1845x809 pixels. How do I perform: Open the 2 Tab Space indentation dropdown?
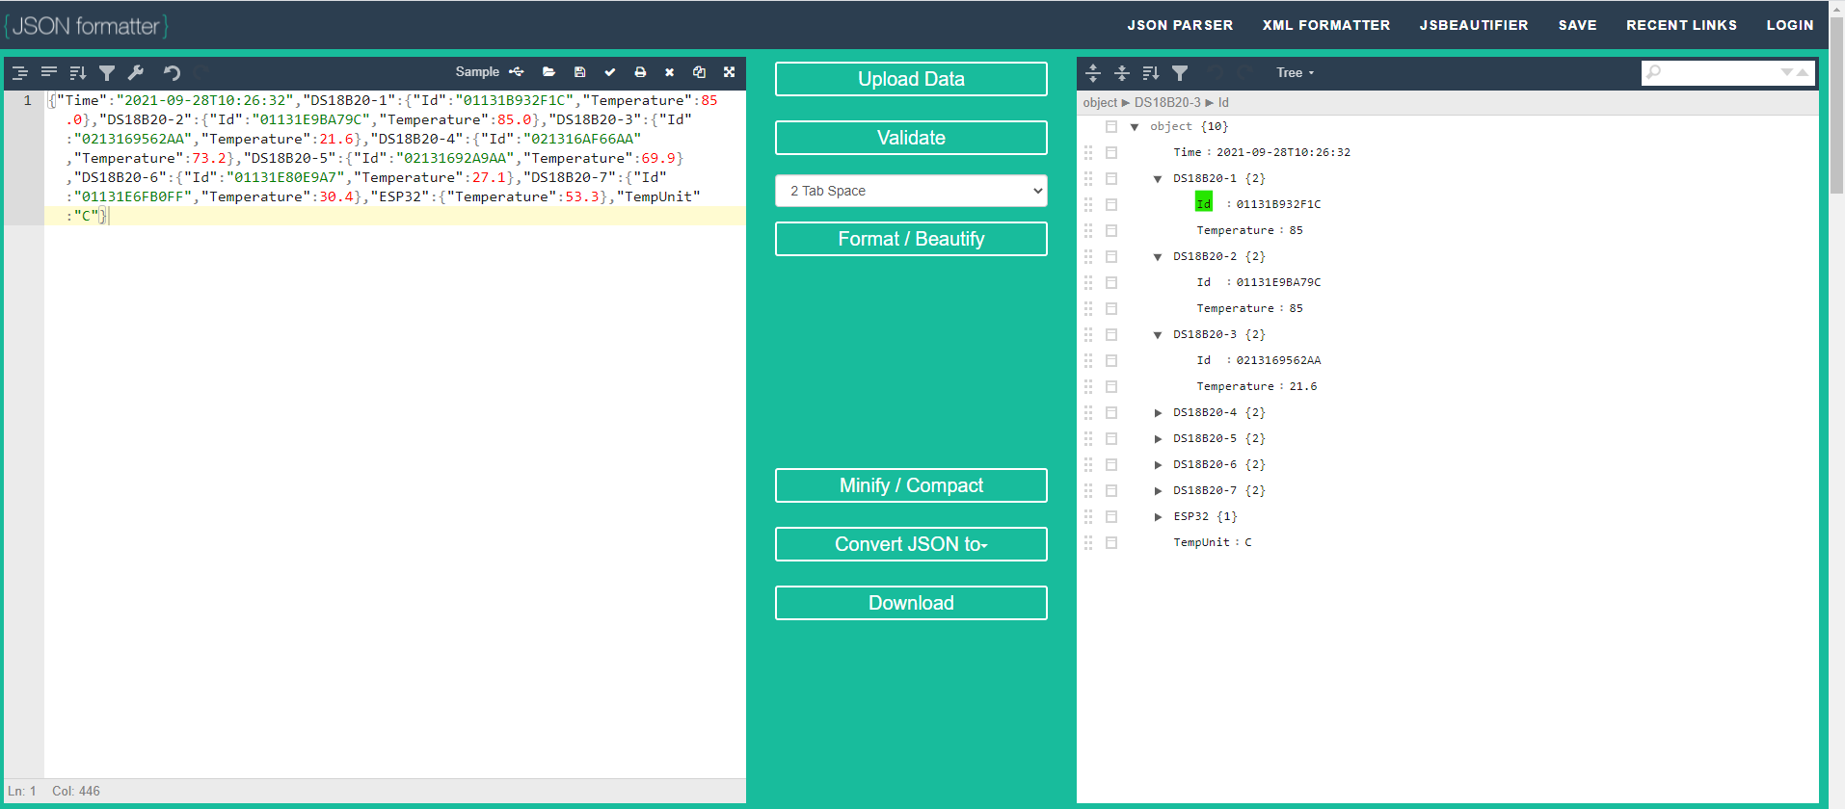click(x=911, y=191)
